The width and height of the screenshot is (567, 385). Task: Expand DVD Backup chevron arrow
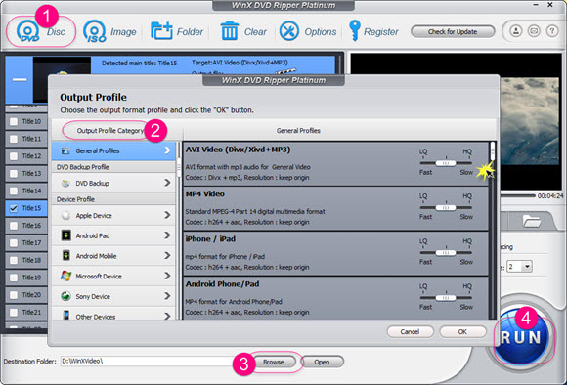point(167,183)
